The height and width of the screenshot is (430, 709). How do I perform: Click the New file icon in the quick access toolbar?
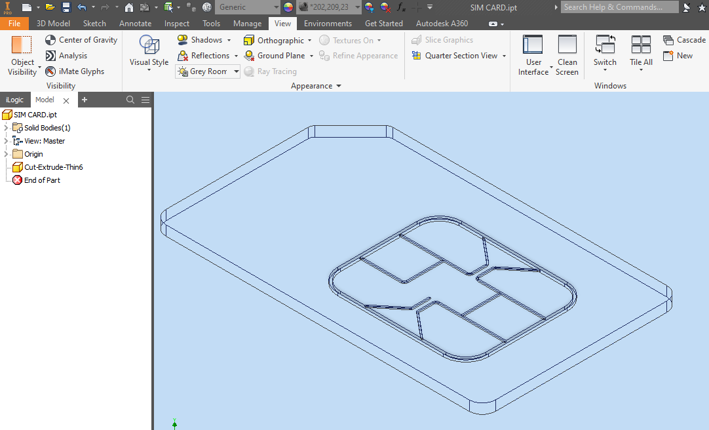click(27, 7)
